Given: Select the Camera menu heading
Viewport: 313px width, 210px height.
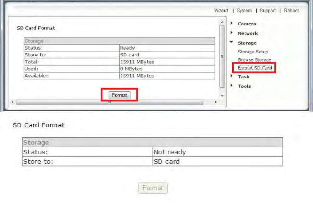Looking at the screenshot, I should click(247, 24).
